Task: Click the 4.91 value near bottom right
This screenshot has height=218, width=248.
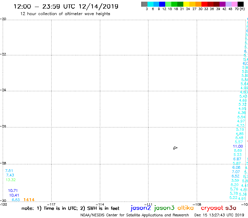Action: tap(242, 199)
